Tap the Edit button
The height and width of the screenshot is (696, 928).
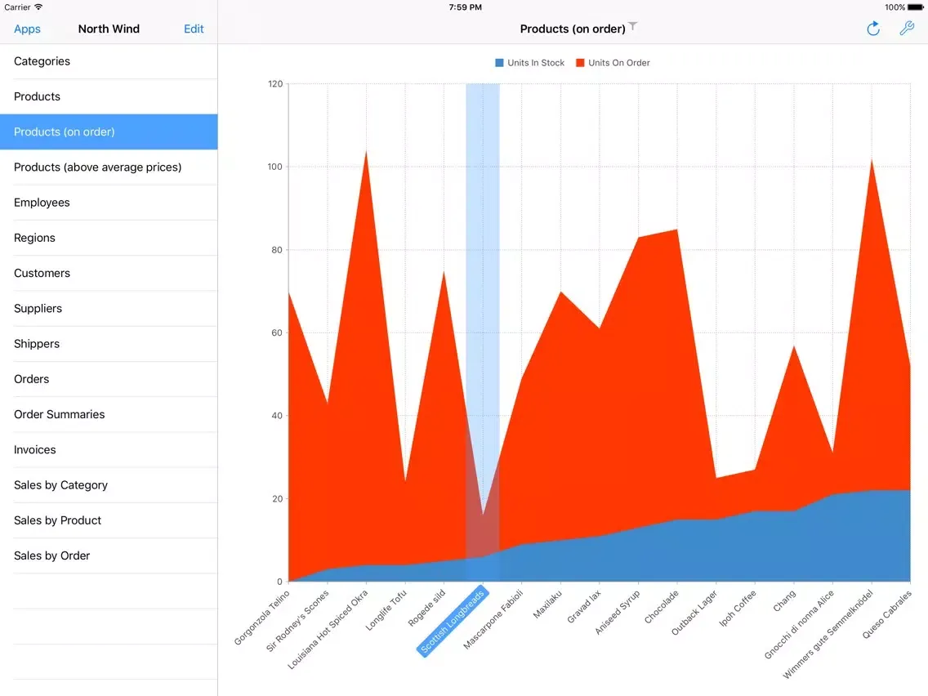[194, 29]
